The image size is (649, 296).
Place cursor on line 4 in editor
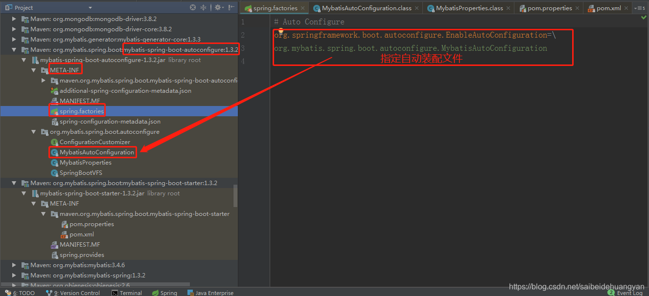pyautogui.click(x=459, y=61)
